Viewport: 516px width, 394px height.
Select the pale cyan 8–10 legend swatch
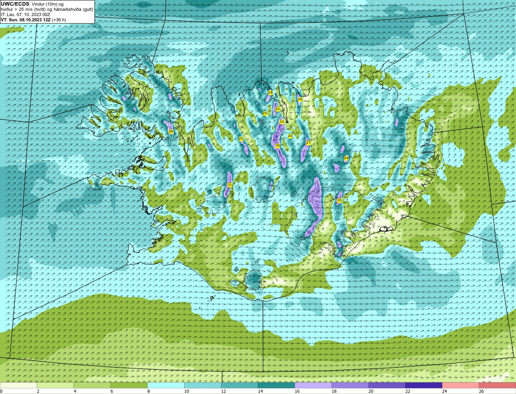(166, 386)
